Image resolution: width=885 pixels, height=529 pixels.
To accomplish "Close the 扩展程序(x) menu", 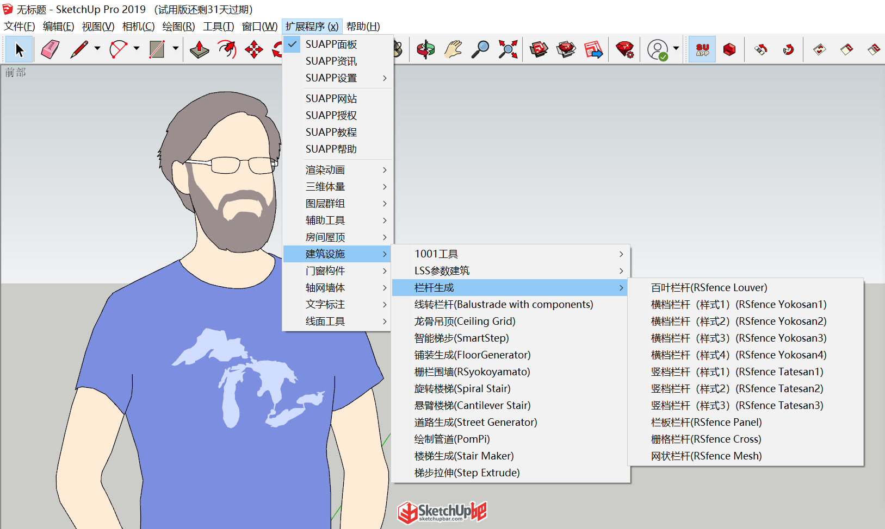I will (312, 26).
